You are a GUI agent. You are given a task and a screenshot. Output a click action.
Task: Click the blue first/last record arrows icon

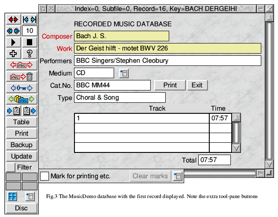click(30, 19)
